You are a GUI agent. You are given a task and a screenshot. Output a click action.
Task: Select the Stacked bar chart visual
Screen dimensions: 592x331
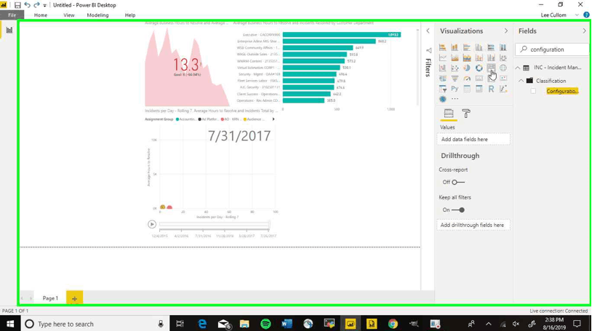[442, 47]
